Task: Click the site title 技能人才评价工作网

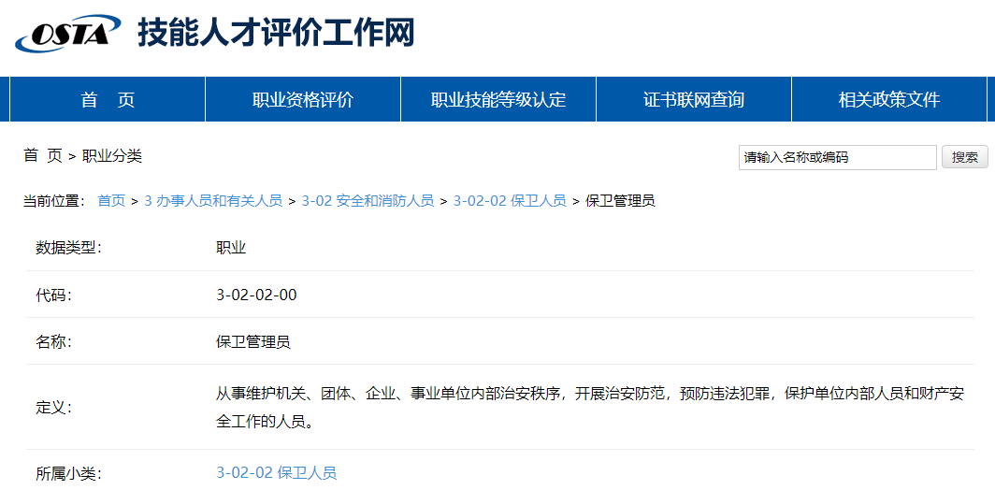Action: pos(276,33)
